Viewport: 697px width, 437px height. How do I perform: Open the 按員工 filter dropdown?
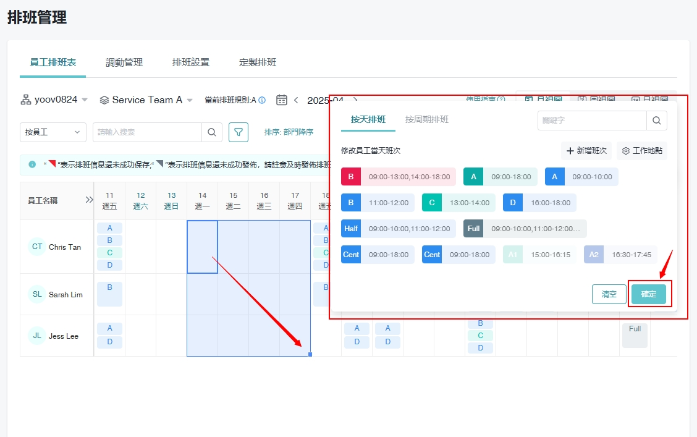pos(53,132)
